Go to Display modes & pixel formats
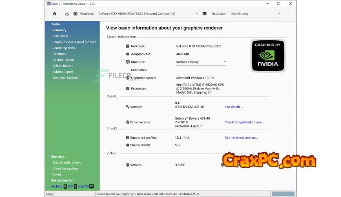341x197 pixels. point(74,42)
